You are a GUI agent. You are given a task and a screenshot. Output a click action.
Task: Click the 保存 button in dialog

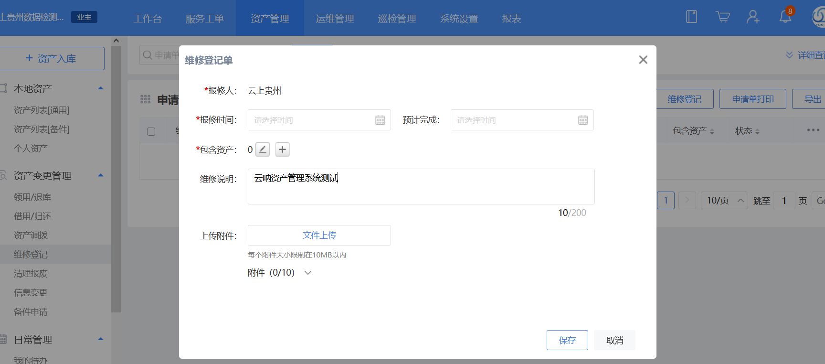567,340
